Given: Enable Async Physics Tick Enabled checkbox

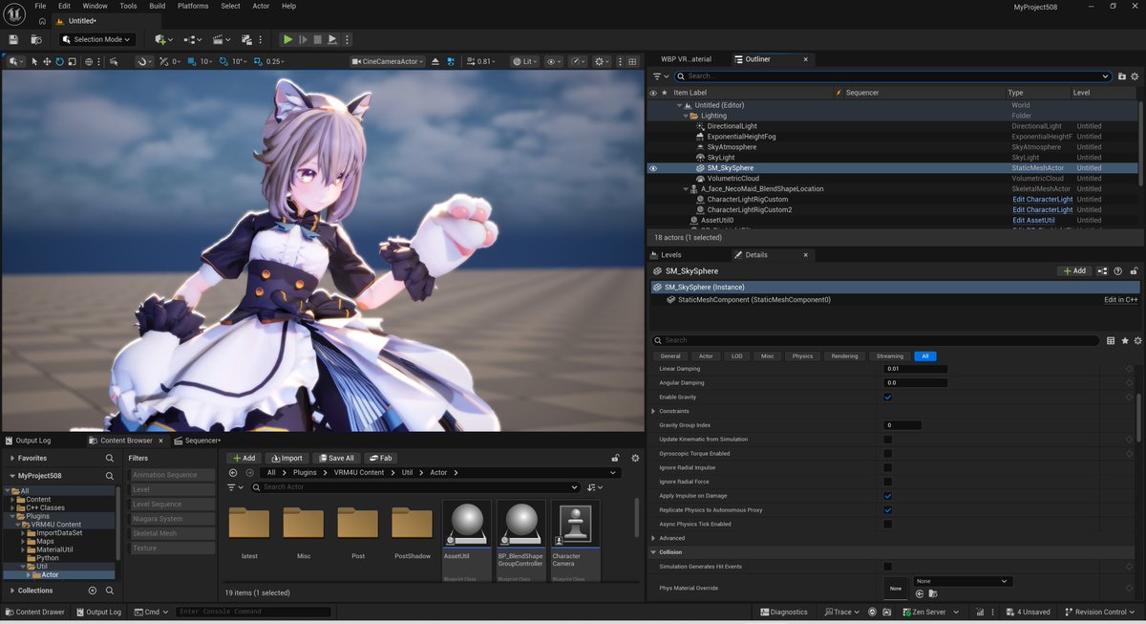Looking at the screenshot, I should point(888,524).
